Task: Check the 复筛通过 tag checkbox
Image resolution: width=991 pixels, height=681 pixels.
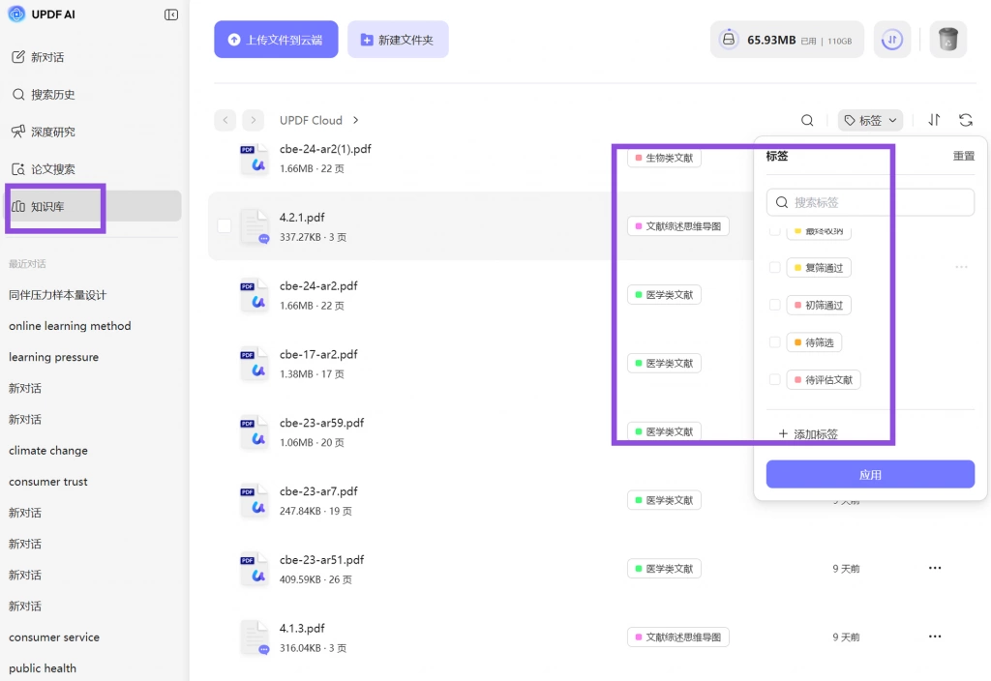Action: [774, 267]
